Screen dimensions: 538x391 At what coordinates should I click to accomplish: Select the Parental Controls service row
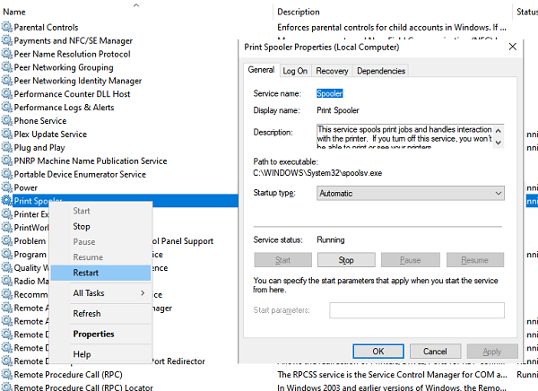tap(46, 27)
